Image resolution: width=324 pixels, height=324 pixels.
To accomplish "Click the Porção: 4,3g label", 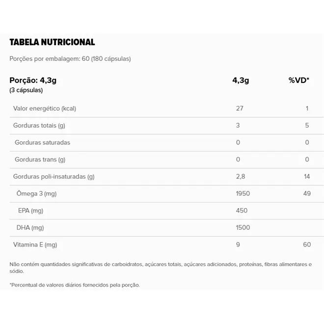I will [33, 81].
